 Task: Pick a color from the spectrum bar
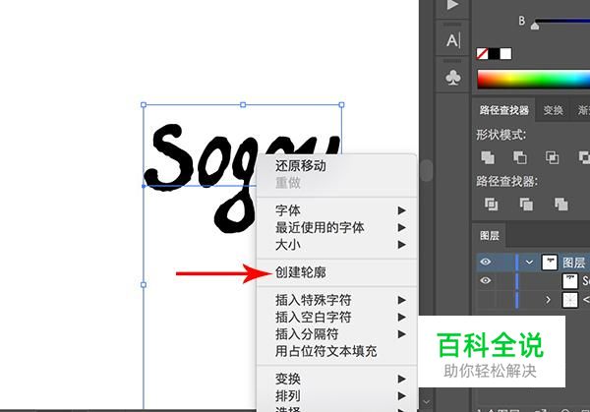(x=534, y=80)
